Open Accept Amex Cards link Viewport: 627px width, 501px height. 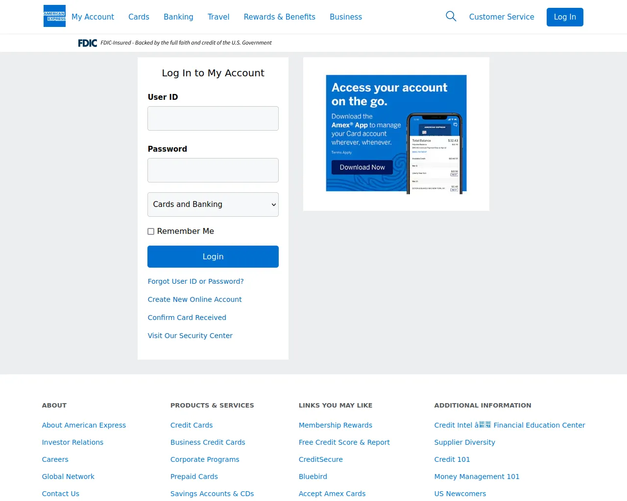(332, 494)
